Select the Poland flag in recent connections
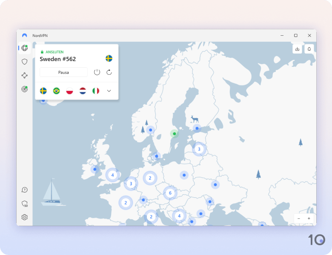Viewport: 332px width, 255px height. [x=70, y=91]
